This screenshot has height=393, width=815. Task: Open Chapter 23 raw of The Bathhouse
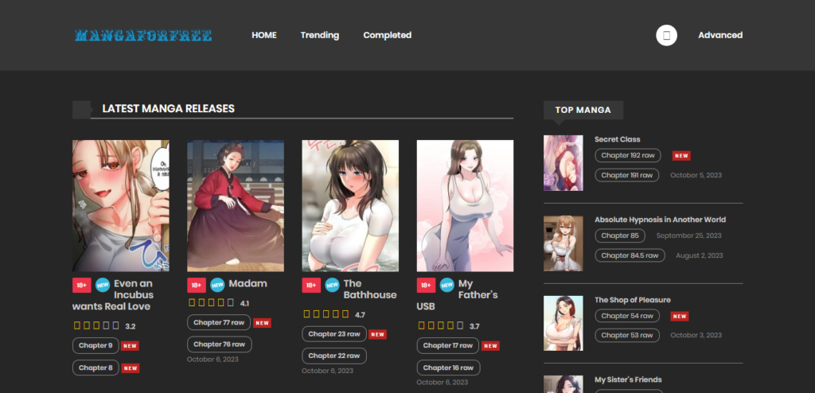(x=334, y=334)
